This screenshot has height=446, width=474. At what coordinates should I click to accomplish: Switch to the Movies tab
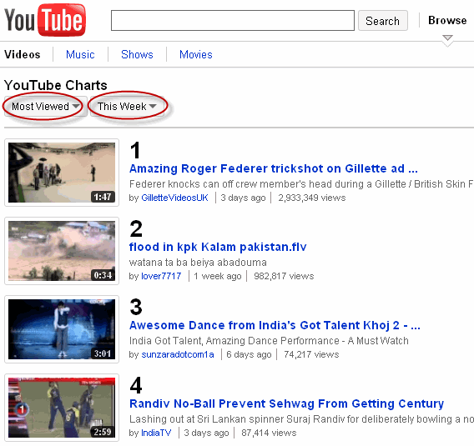[196, 55]
